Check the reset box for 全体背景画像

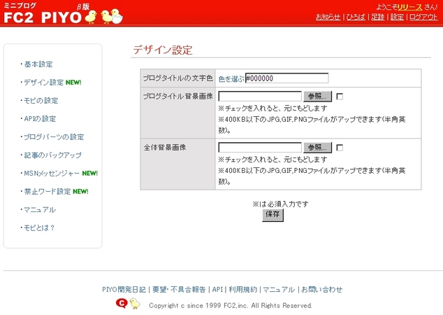340,148
